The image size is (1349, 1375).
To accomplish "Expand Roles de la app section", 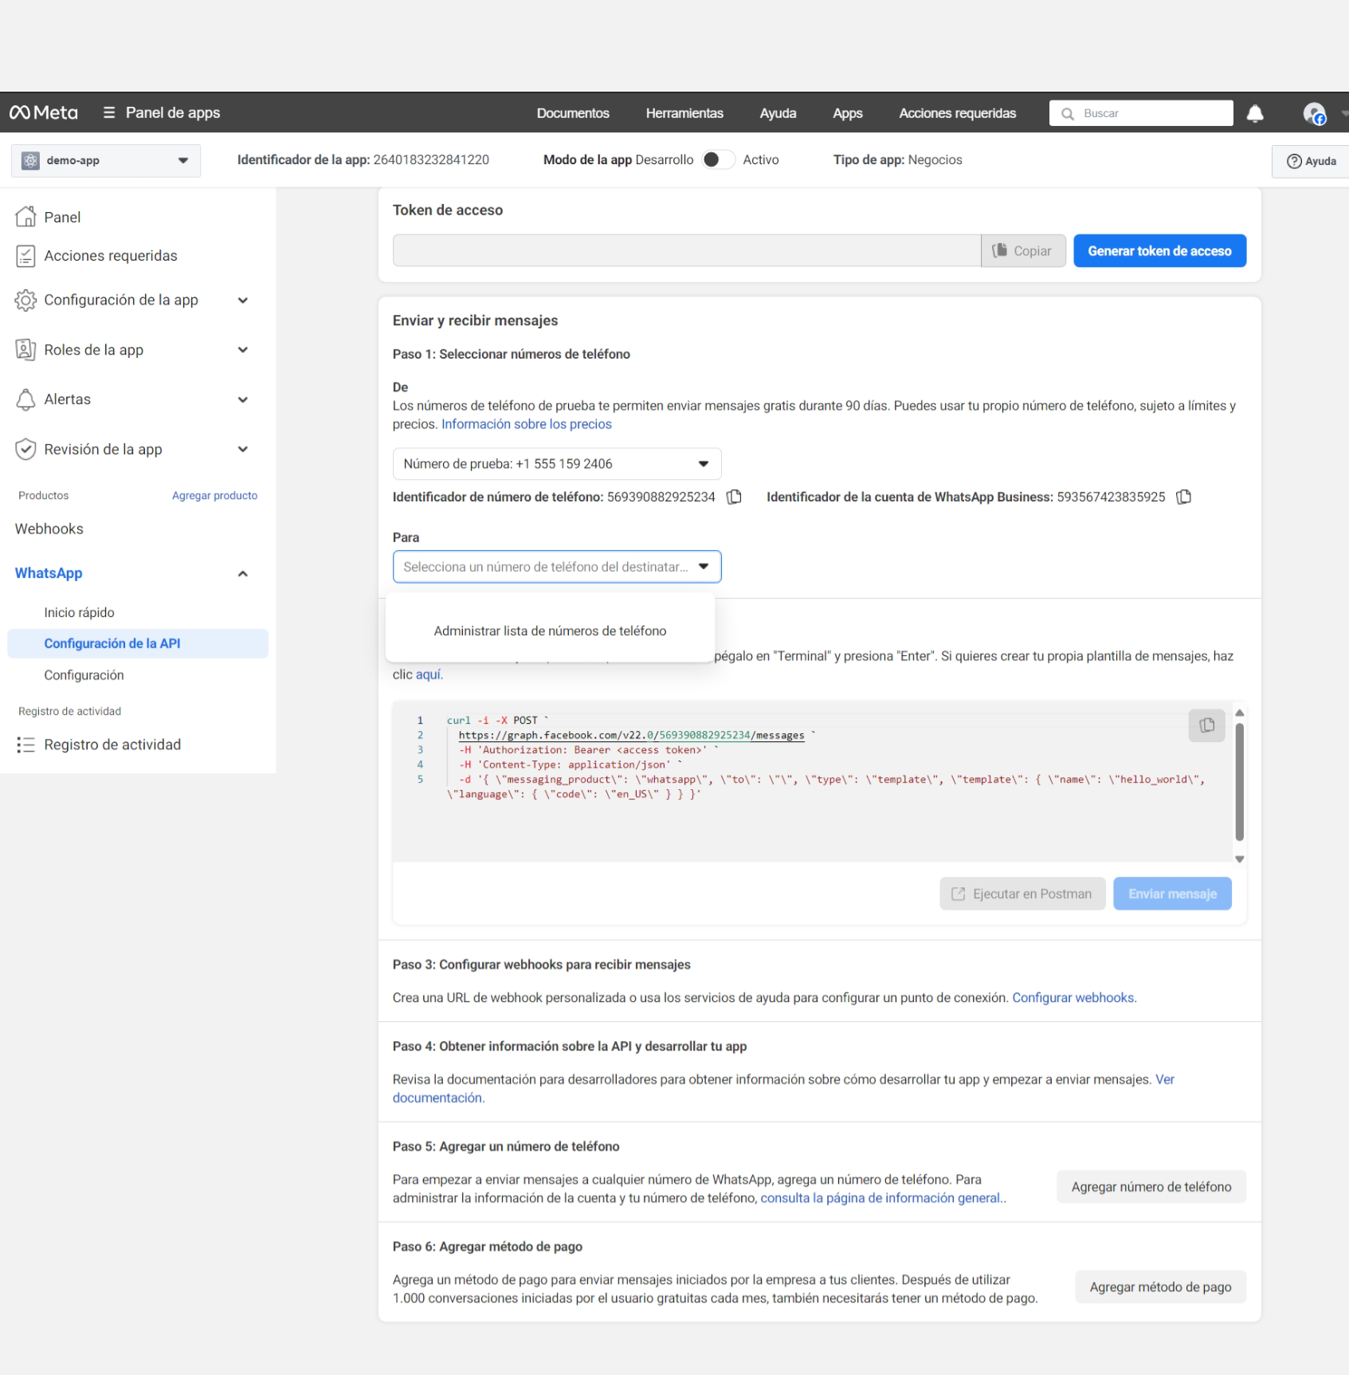I will click(243, 350).
